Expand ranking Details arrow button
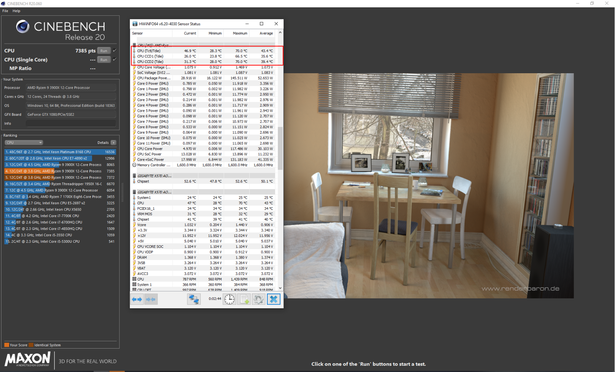This screenshot has width=615, height=372. (113, 143)
